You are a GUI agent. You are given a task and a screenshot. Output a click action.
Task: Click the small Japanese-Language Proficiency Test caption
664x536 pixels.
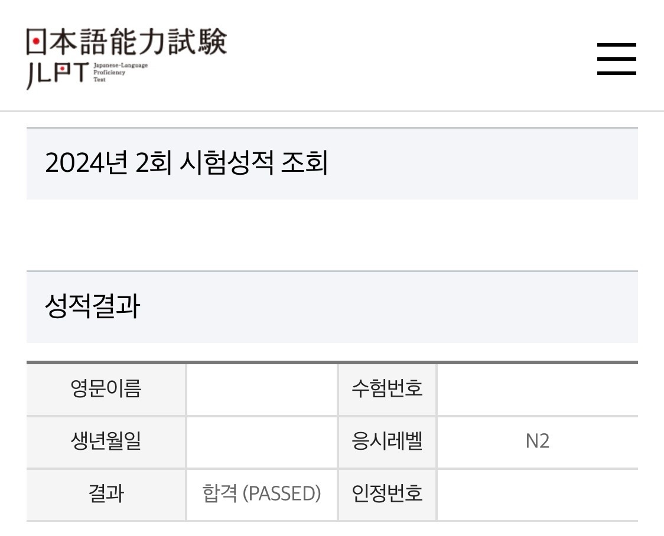(x=121, y=72)
